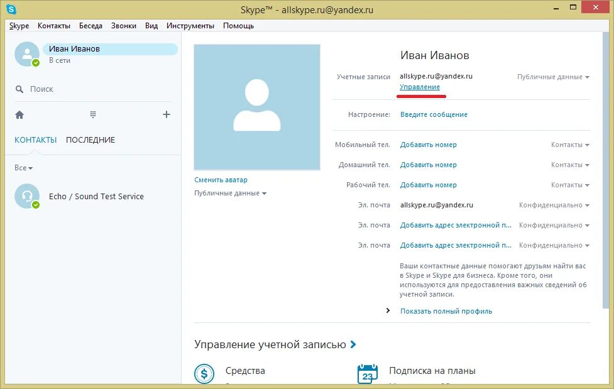Open the Помощь menu
The width and height of the screenshot is (614, 389).
click(x=238, y=26)
